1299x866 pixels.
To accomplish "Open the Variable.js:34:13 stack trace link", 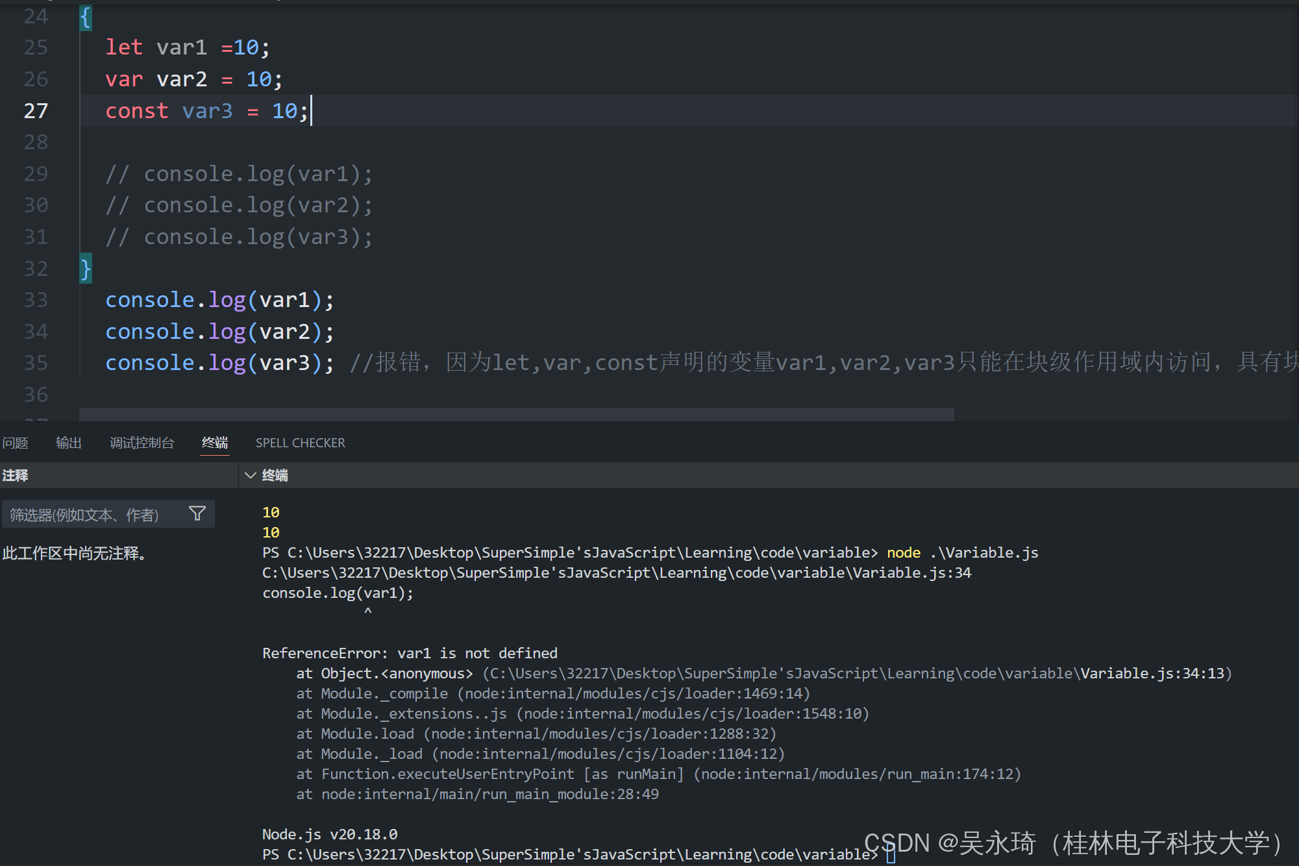I will click(1152, 673).
